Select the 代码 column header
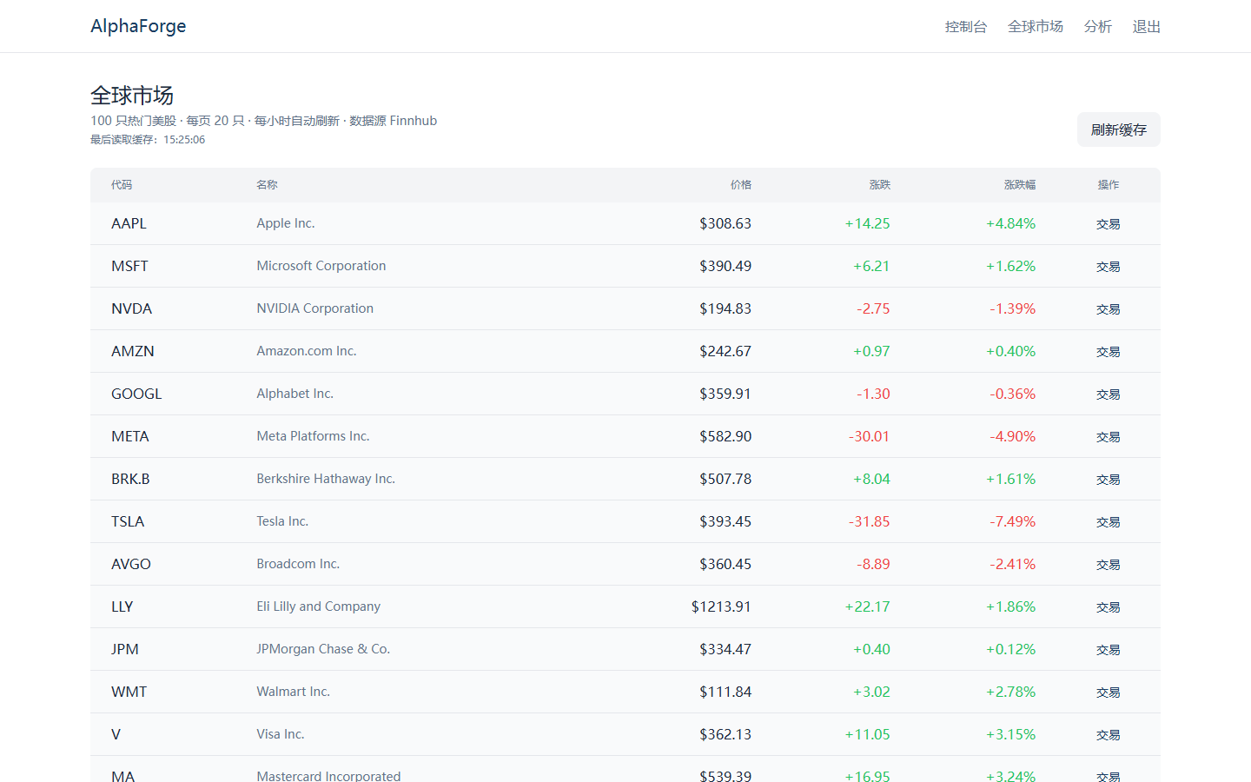 coord(122,185)
